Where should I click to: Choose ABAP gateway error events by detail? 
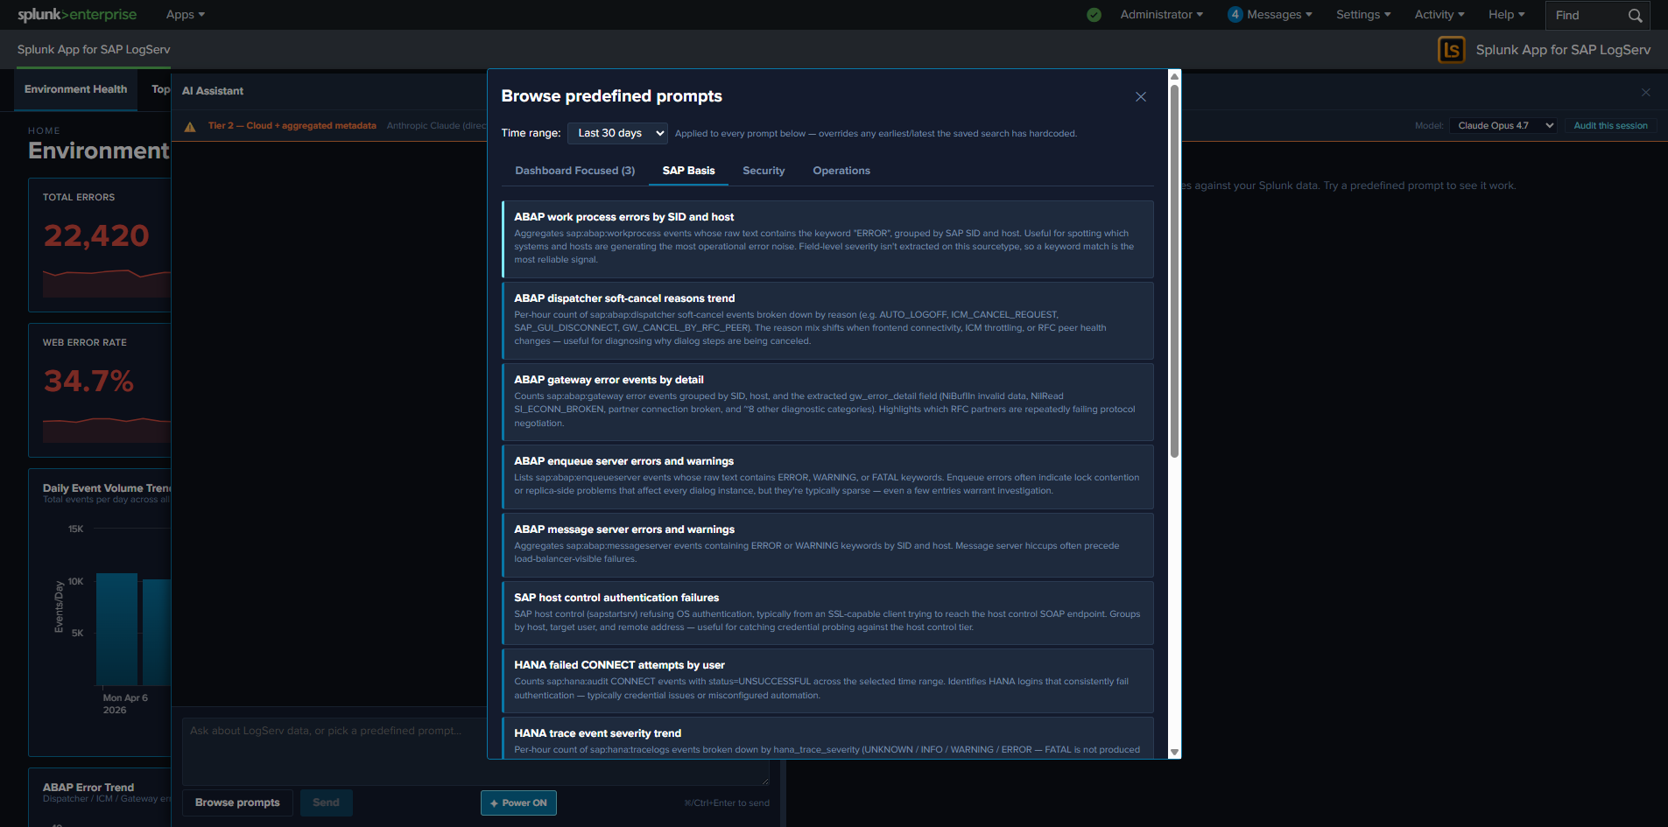827,402
